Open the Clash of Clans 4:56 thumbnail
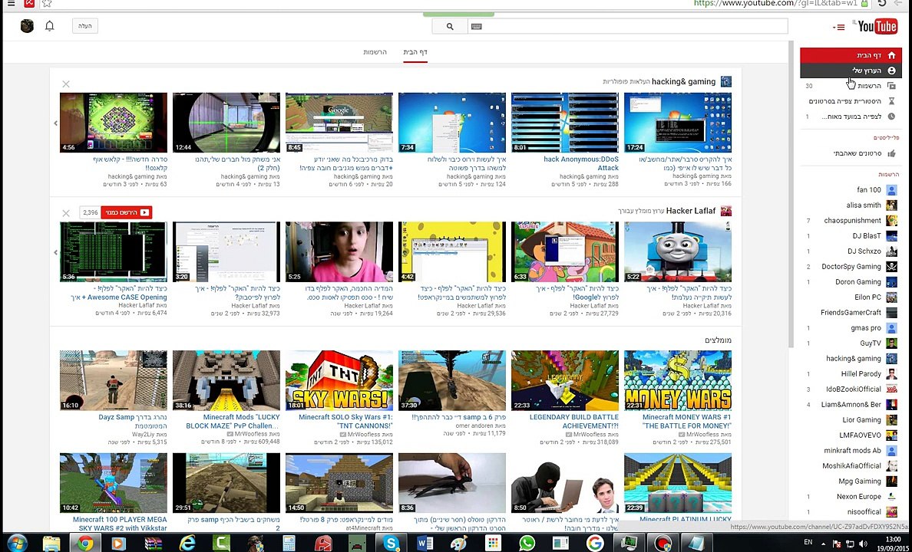The image size is (912, 552). pos(114,123)
